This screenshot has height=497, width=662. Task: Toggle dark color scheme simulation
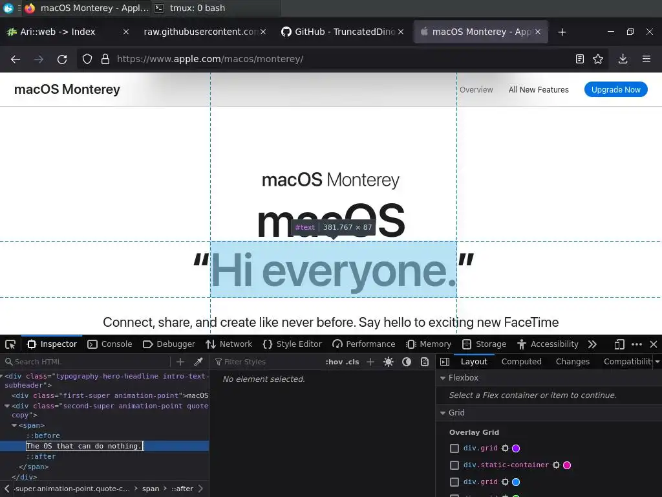[407, 362]
